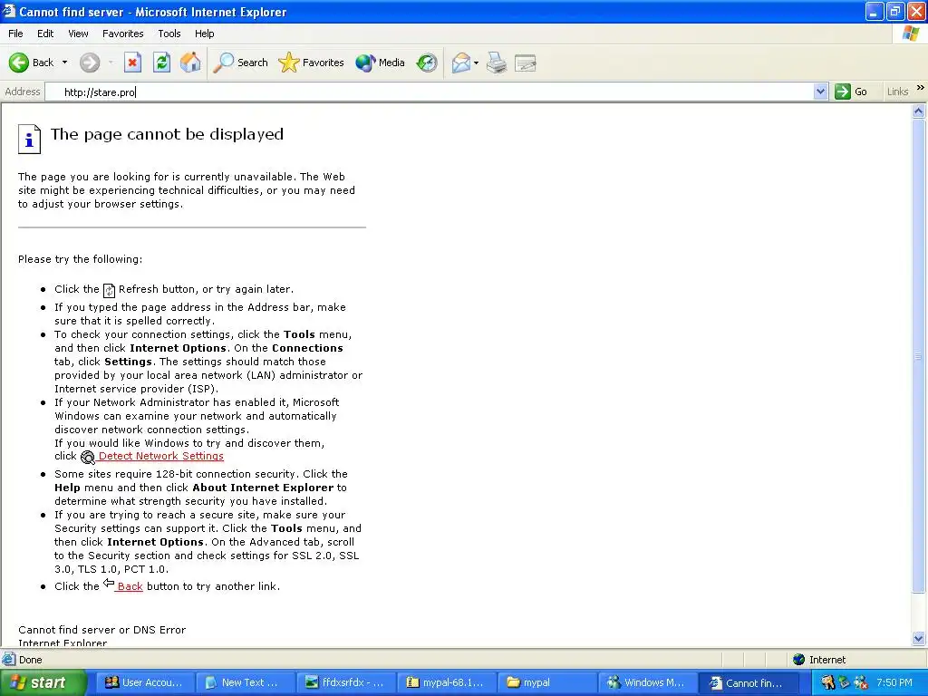Switch to ffdxsrfdx taskbar window

tap(345, 682)
